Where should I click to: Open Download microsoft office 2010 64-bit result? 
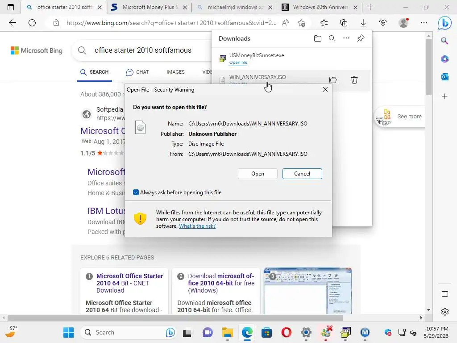221,283
